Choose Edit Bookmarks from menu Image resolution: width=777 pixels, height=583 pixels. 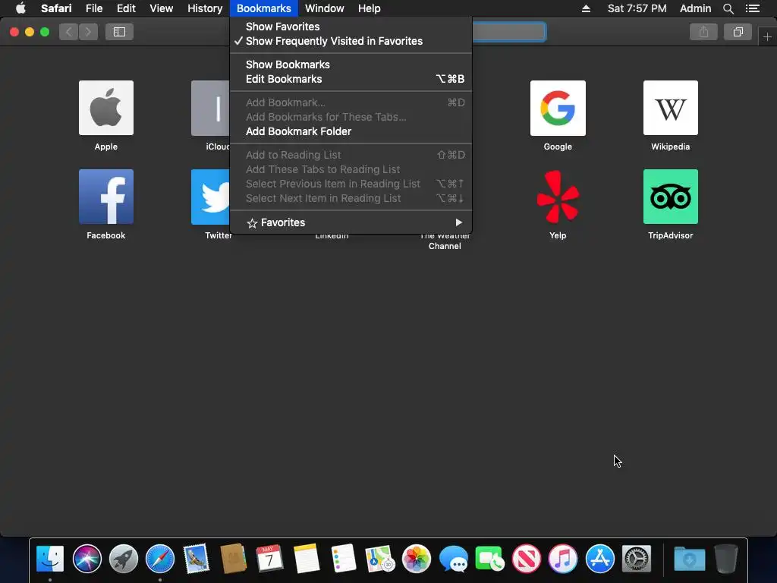[351, 79]
